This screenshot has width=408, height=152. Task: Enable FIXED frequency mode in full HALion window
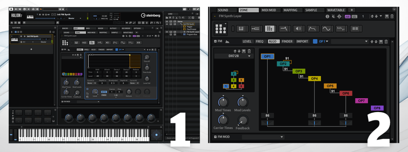[104, 95]
